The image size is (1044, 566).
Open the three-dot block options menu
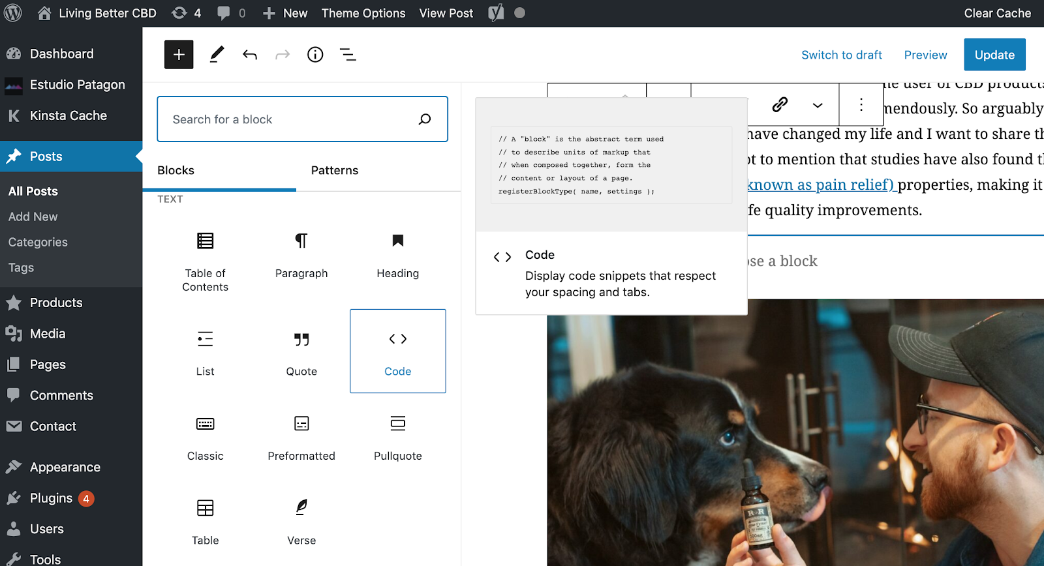[x=861, y=104]
